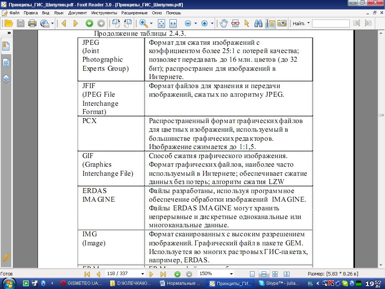
Task: Click the 150% zoom level field
Action: [x=213, y=274]
